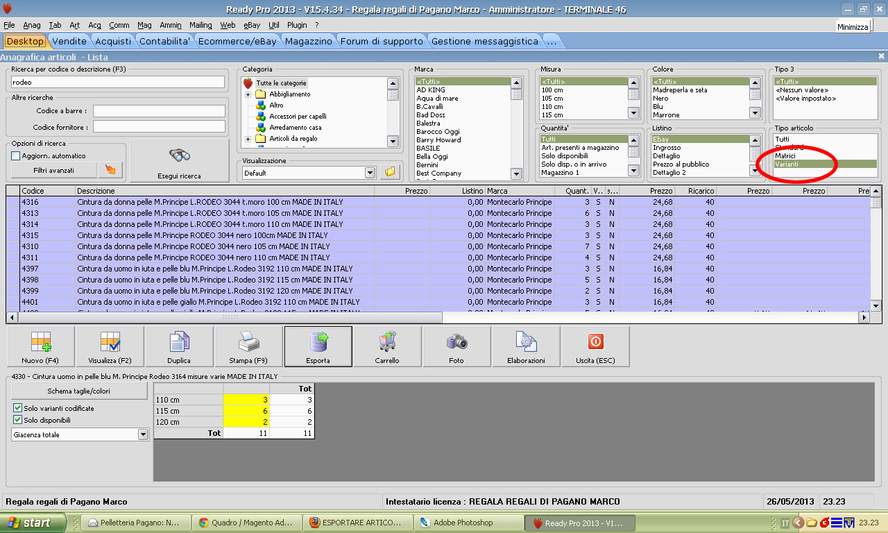
Task: Open the Visualizza (F2) article view
Action: (110, 346)
